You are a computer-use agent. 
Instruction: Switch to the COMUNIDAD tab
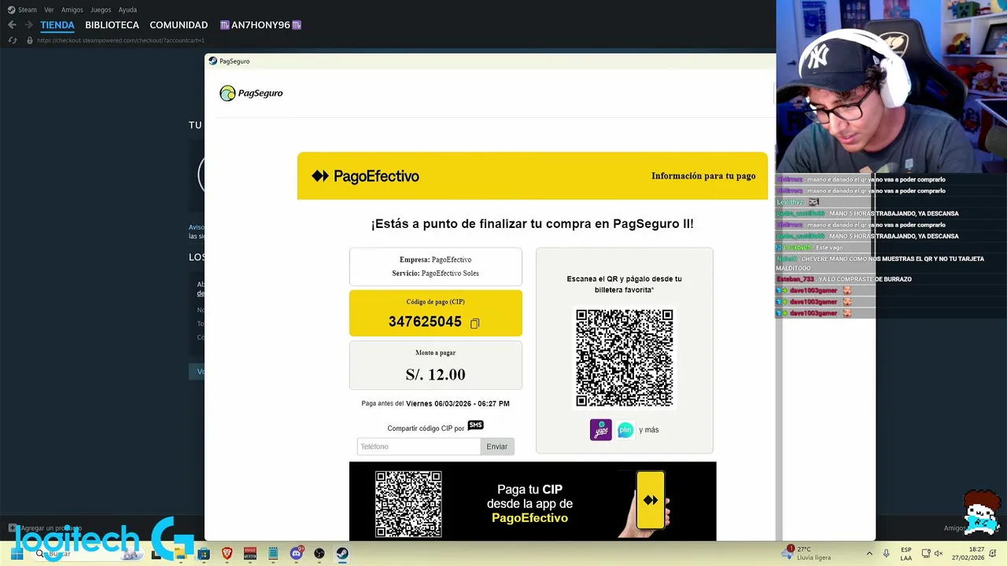[179, 25]
